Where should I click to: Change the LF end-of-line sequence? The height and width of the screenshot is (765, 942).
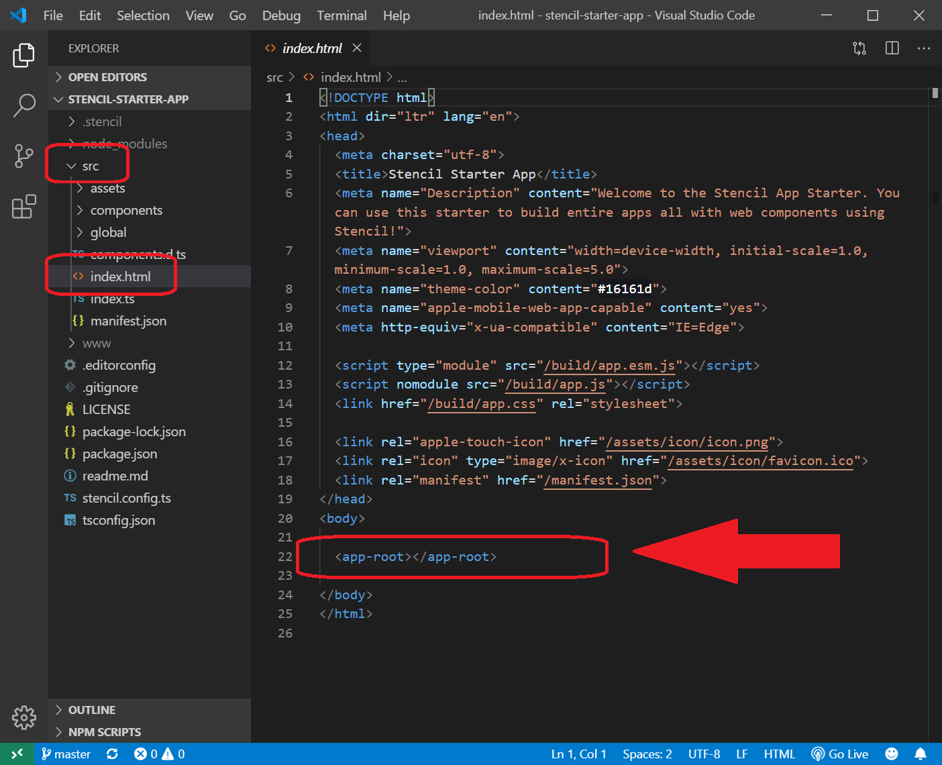point(741,754)
